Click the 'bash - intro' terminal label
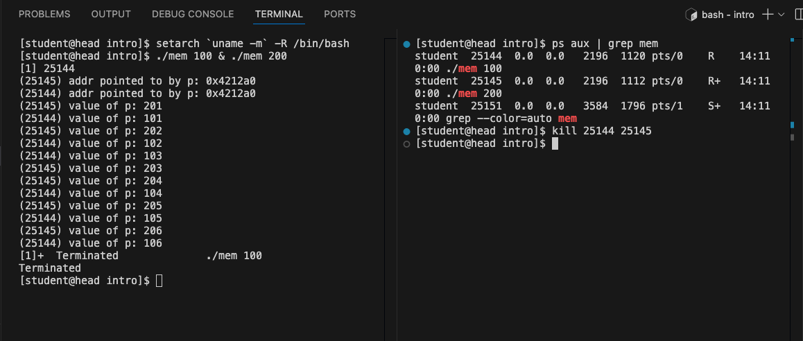Screen dimensions: 803x341 (728, 15)
